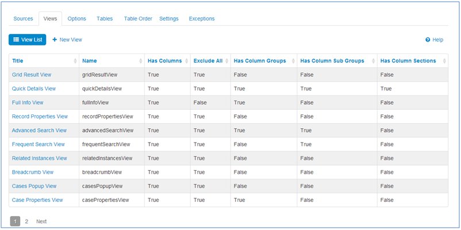Click sort arrows on Has Column Sub Groups
Screen dimensions: 461x230
(x=374, y=61)
